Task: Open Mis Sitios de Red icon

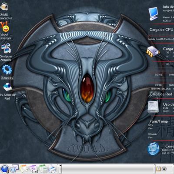Action: pyautogui.click(x=7, y=87)
